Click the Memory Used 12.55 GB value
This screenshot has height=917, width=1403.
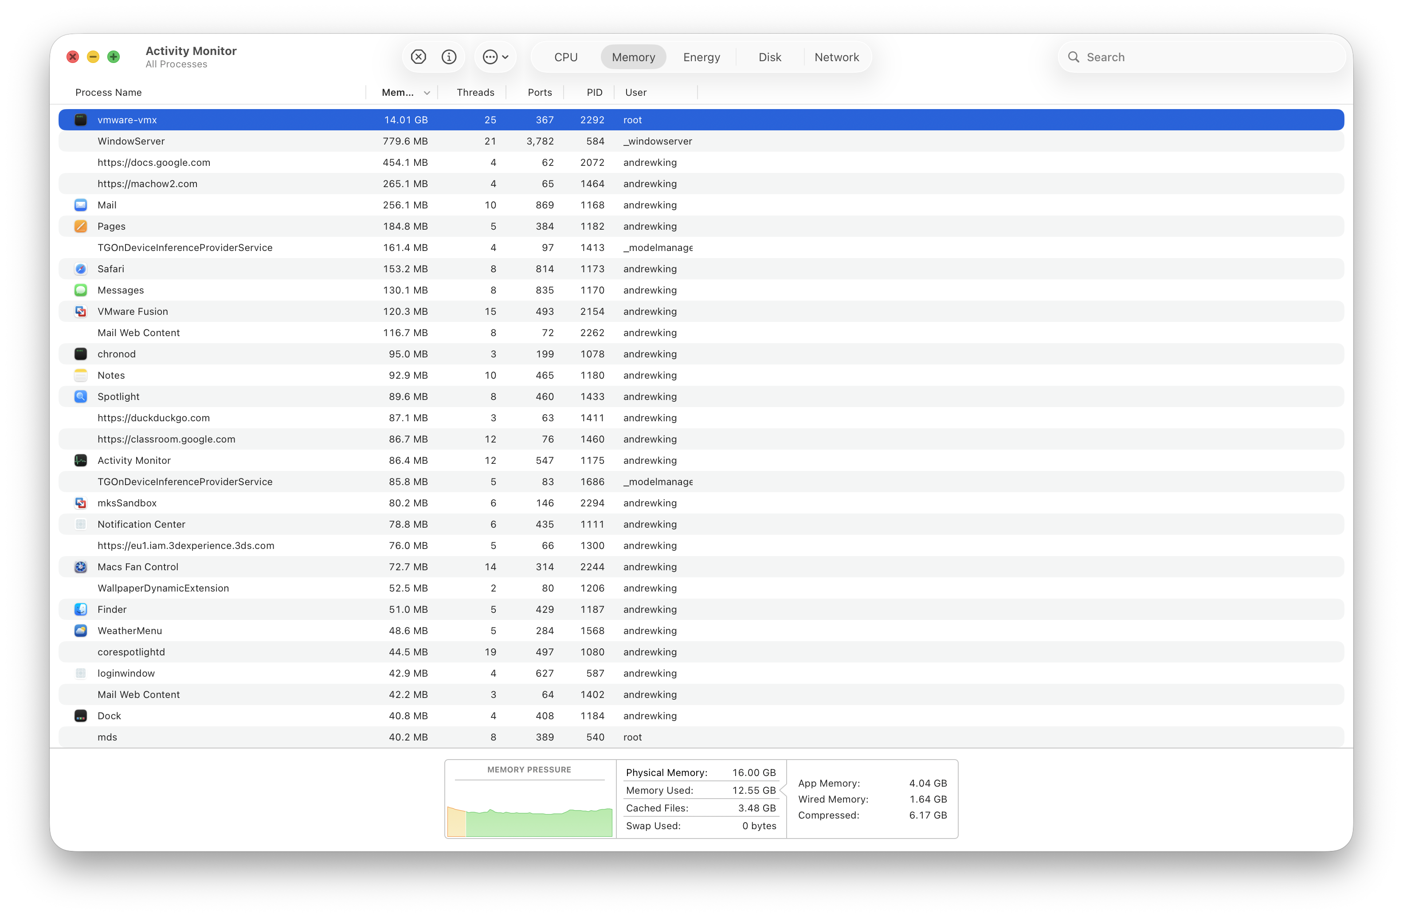(754, 790)
